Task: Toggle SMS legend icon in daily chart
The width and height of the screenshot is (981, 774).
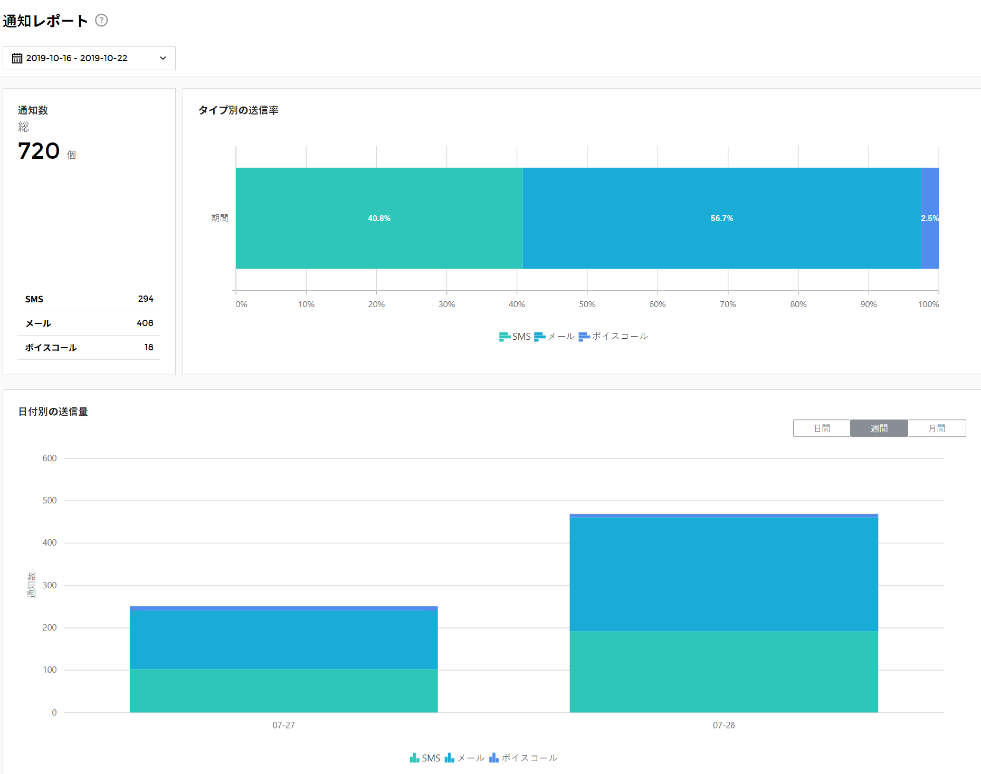Action: (414, 758)
